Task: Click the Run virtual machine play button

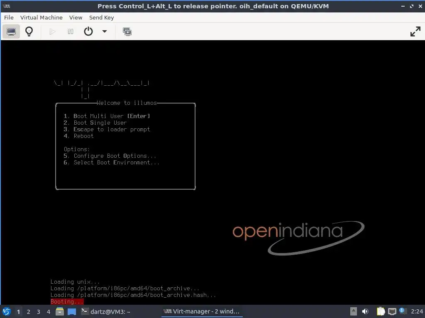Action: click(53, 31)
